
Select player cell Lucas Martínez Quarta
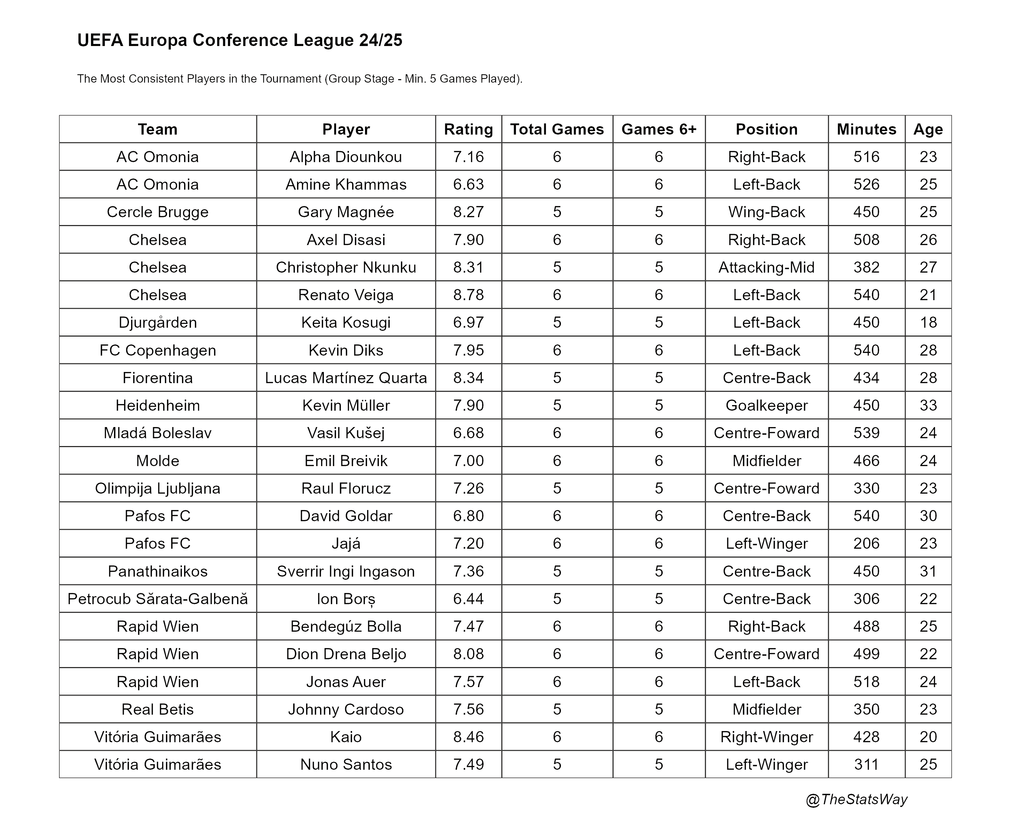[x=346, y=378]
